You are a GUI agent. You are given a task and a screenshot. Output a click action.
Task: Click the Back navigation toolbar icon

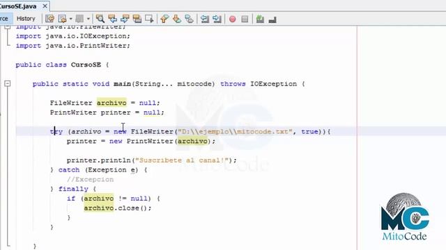[x=62, y=19]
